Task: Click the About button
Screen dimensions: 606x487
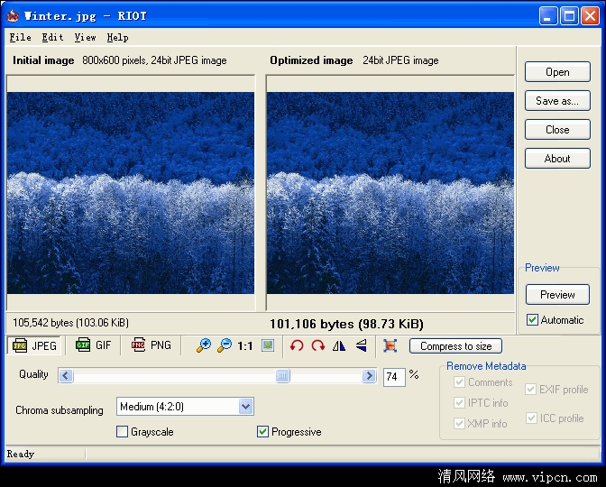Action: [x=557, y=159]
